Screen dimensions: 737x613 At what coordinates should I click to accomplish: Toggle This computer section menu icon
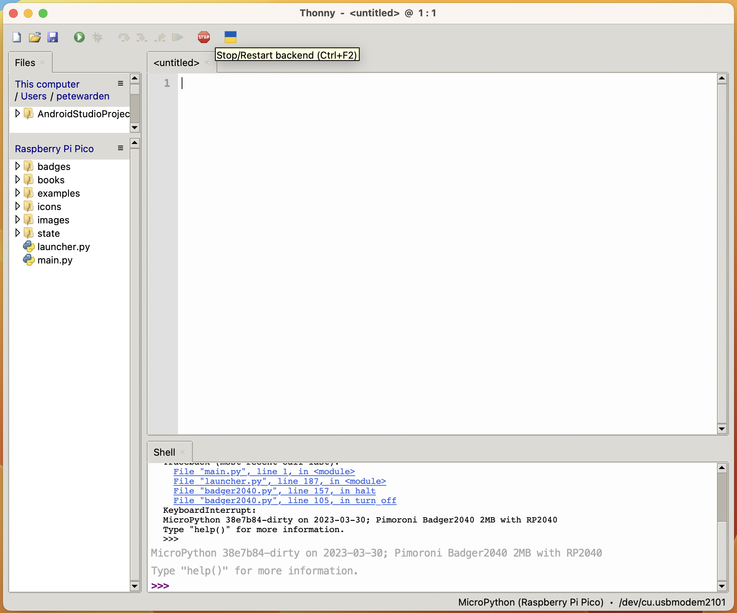click(120, 84)
